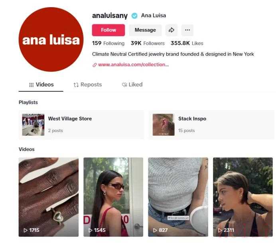Switch to the Liked tab

[132, 85]
